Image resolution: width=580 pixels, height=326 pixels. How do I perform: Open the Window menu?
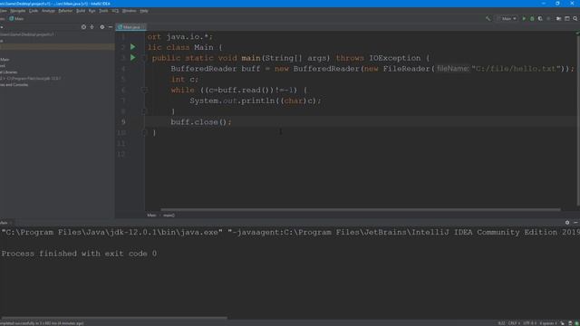129,11
